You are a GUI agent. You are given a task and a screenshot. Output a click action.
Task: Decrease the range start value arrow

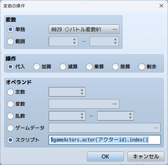point(74,43)
